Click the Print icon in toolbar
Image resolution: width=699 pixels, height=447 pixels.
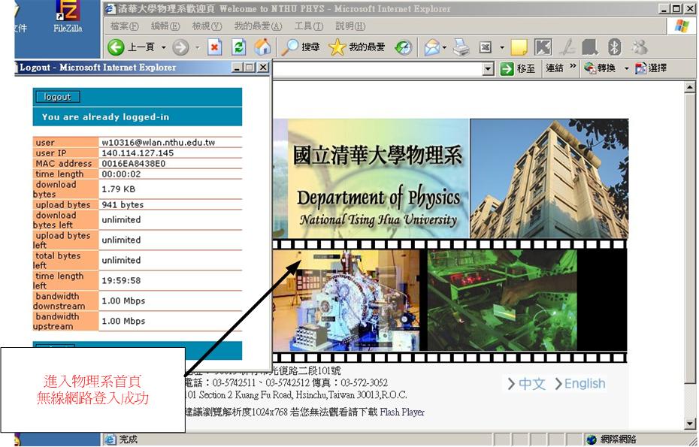coord(461,47)
